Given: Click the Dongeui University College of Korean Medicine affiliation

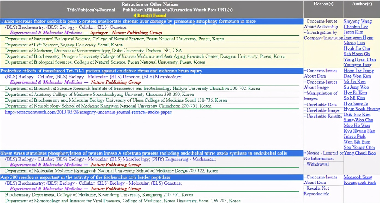Looking at the screenshot, I should [x=145, y=57].
